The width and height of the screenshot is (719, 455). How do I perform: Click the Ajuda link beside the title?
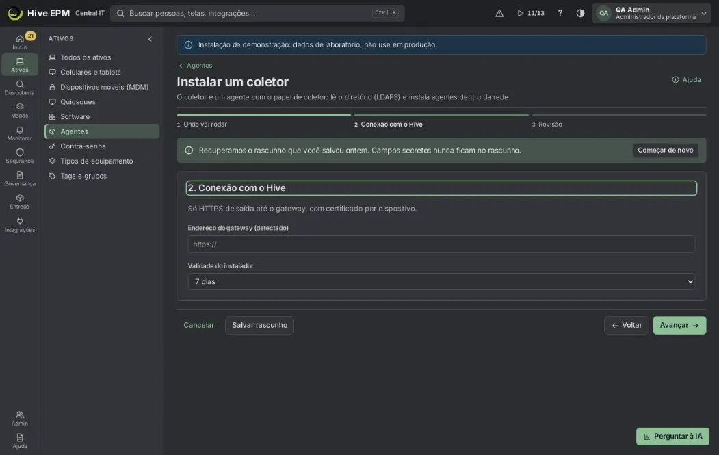(686, 80)
